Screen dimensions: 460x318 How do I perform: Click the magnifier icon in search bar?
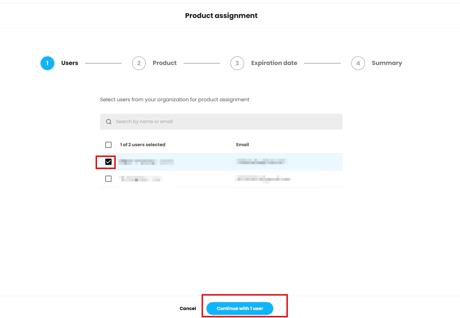coord(109,122)
